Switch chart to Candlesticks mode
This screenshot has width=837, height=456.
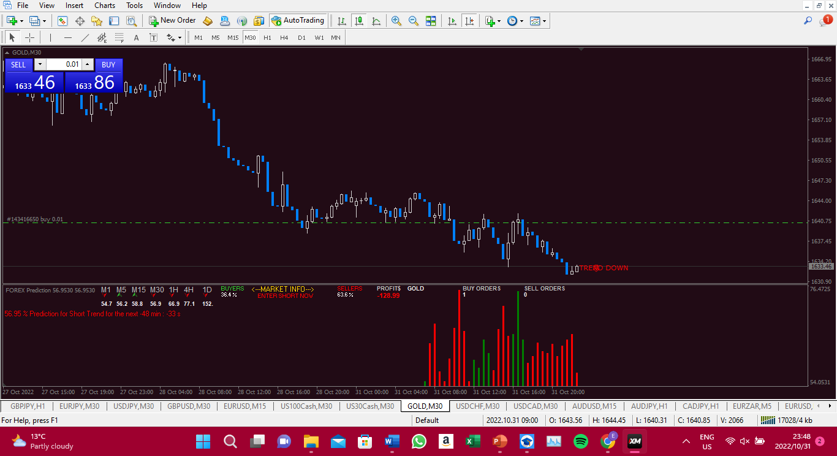(x=359, y=21)
